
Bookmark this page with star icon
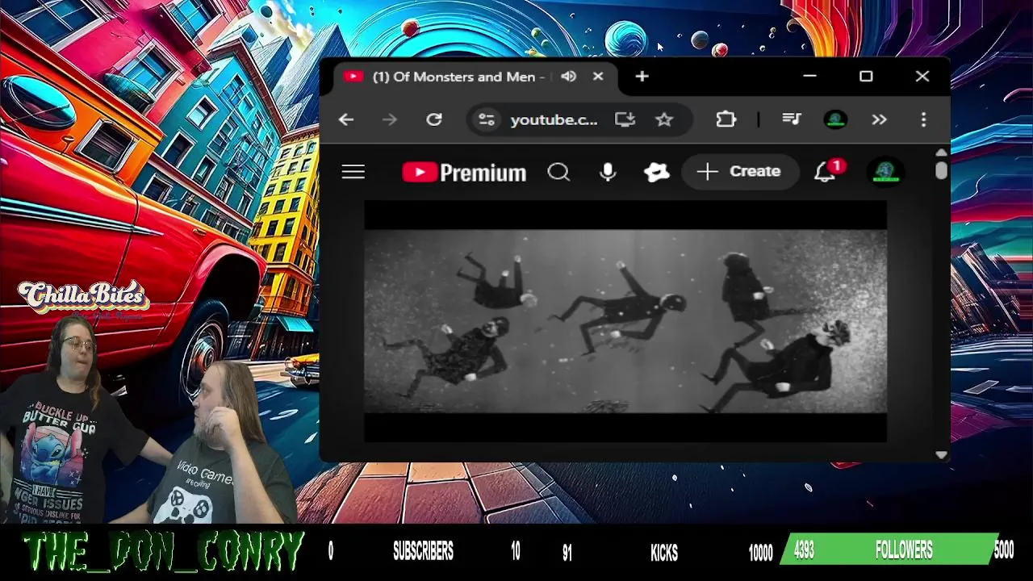point(664,119)
